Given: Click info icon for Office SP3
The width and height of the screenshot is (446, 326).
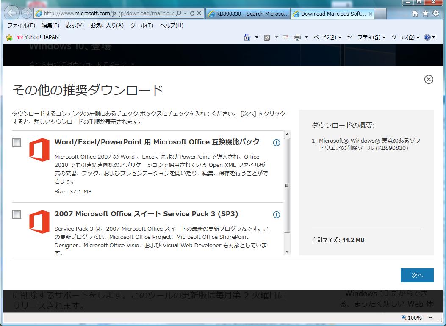Looking at the screenshot, I should pos(277,215).
